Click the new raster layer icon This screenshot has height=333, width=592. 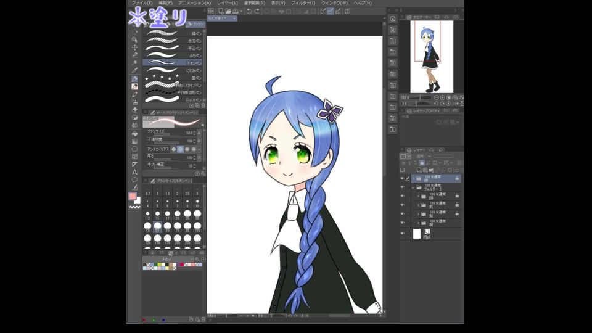(419, 170)
